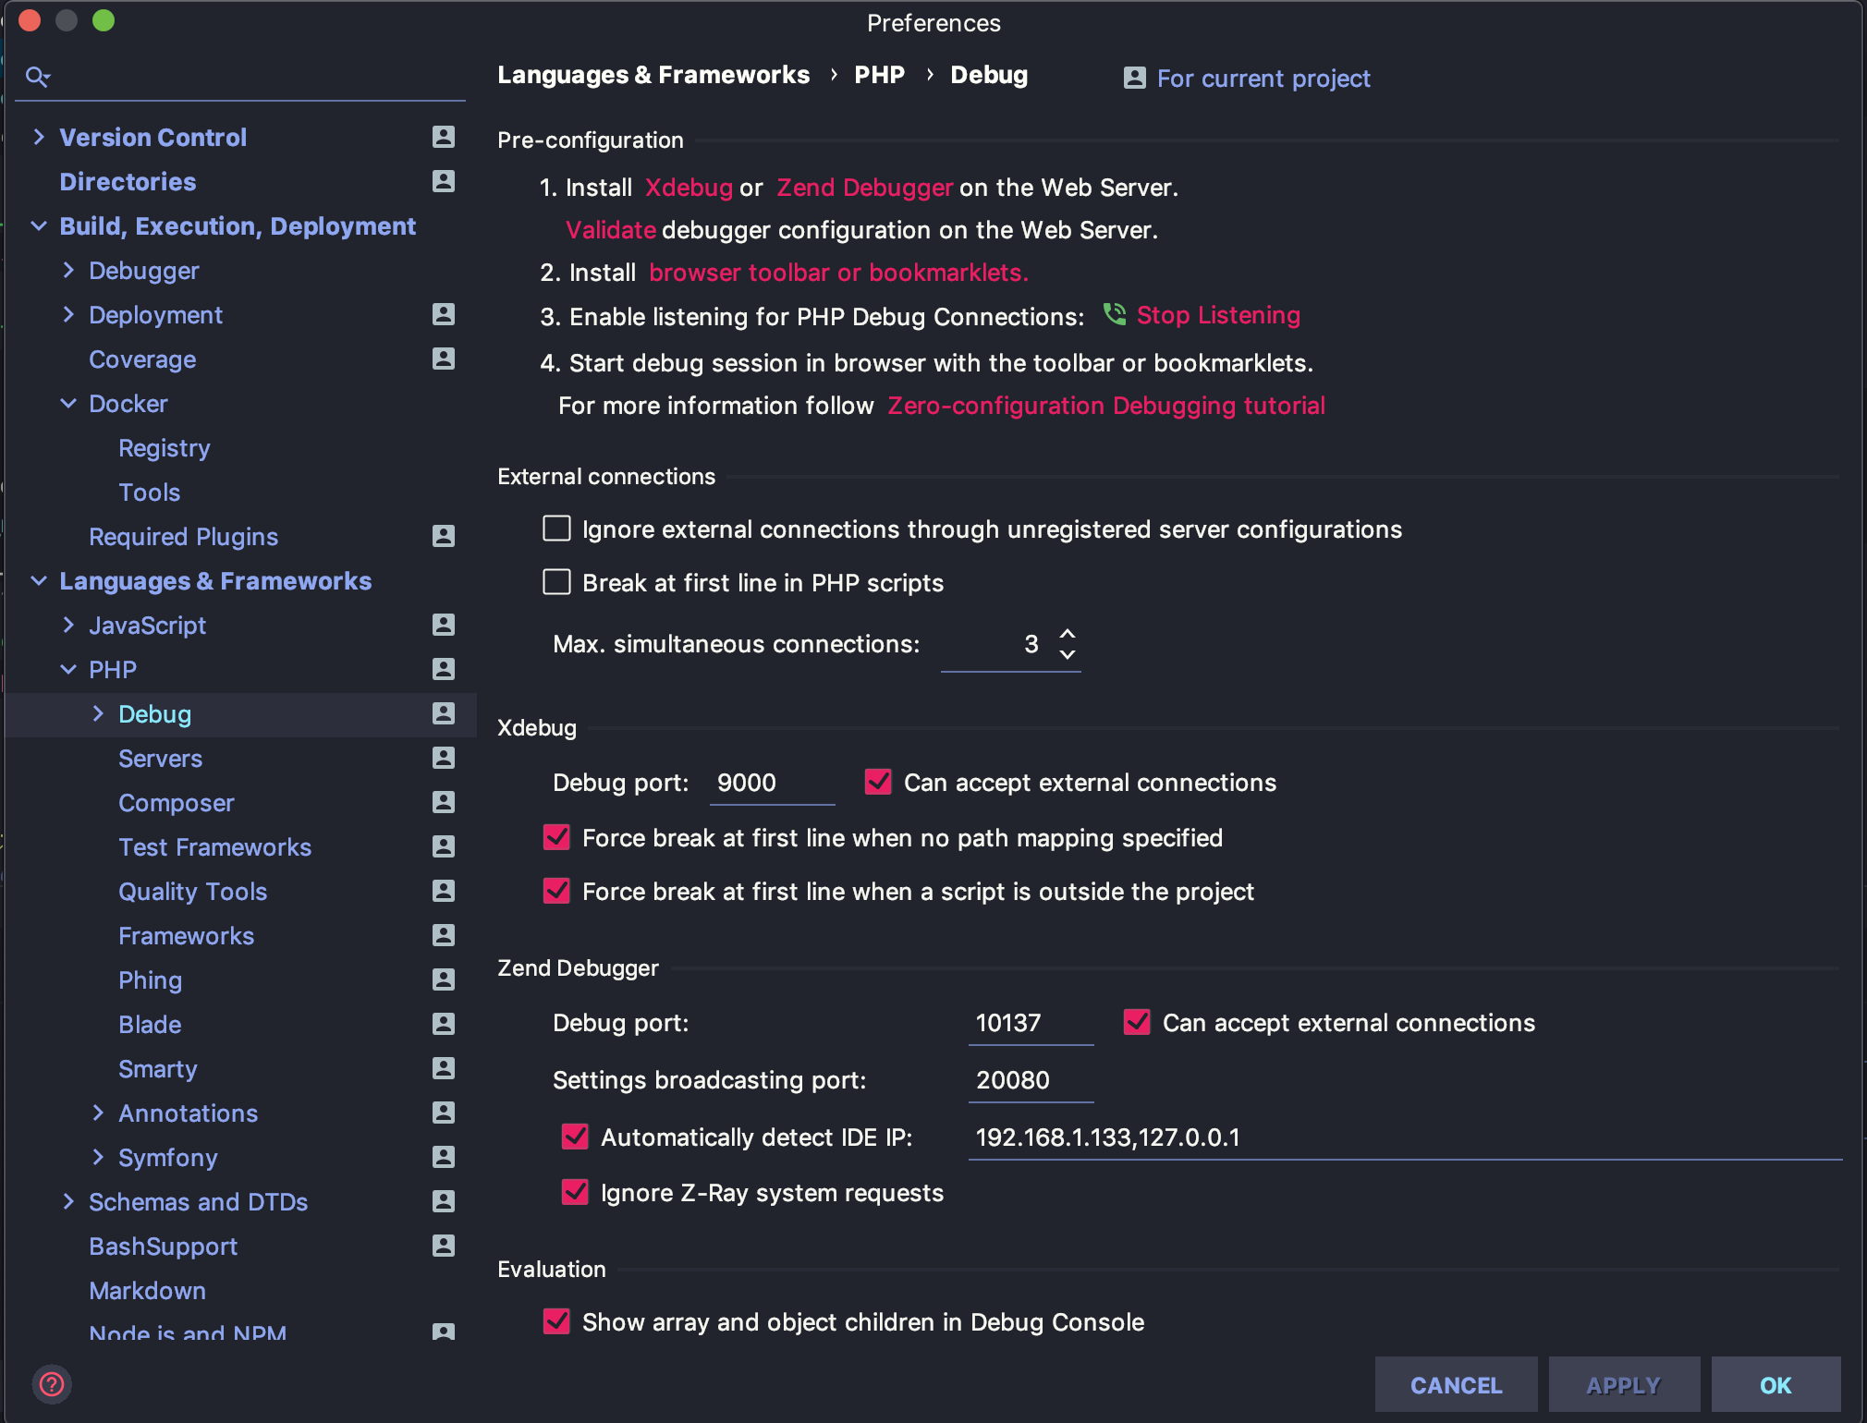Click the phone icon to stop listening
Viewport: 1867px width, 1423px height.
1115,315
